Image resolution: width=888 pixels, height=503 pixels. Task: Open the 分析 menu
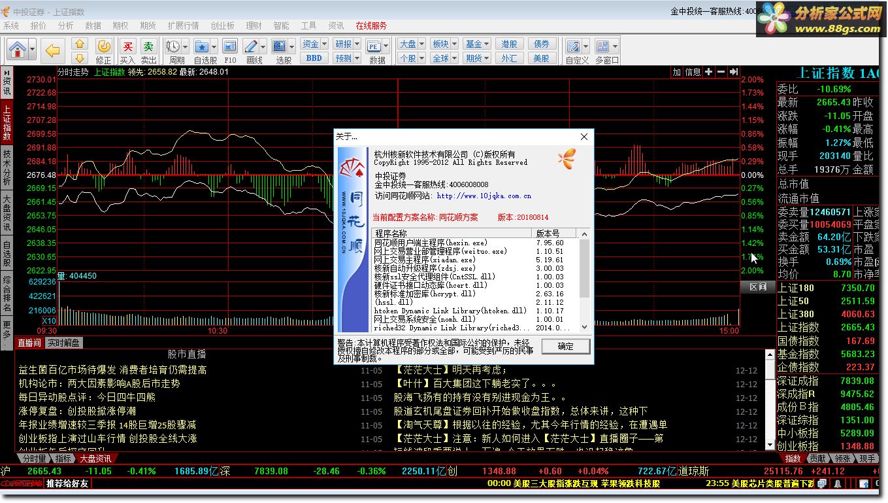(x=66, y=26)
